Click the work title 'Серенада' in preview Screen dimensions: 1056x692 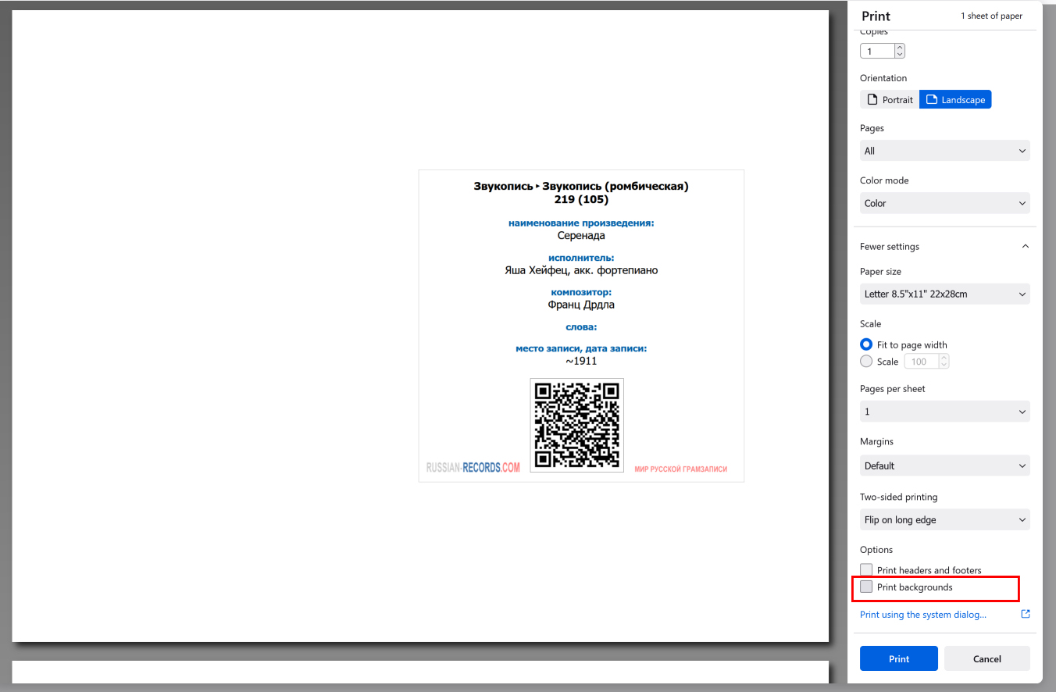pyautogui.click(x=581, y=235)
